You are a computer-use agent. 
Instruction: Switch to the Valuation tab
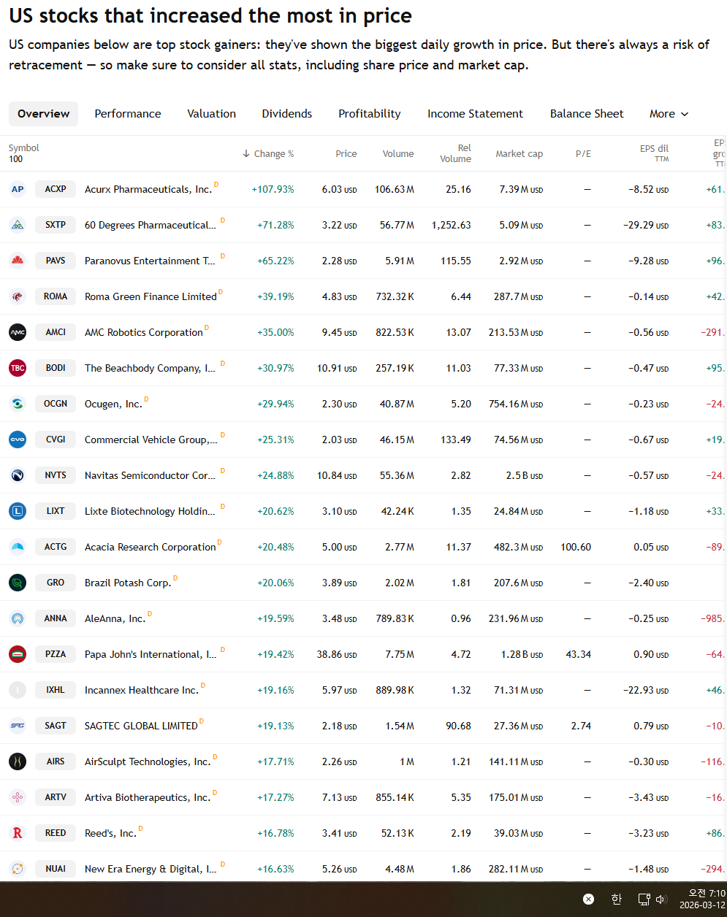(x=212, y=114)
